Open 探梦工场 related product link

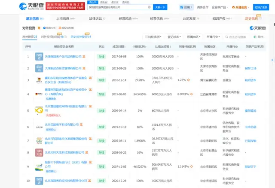click(x=251, y=68)
